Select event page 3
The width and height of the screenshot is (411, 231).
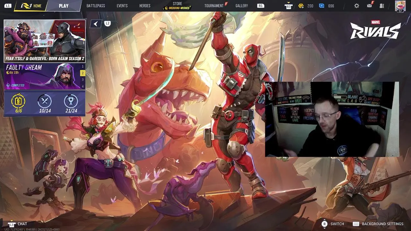point(83,80)
